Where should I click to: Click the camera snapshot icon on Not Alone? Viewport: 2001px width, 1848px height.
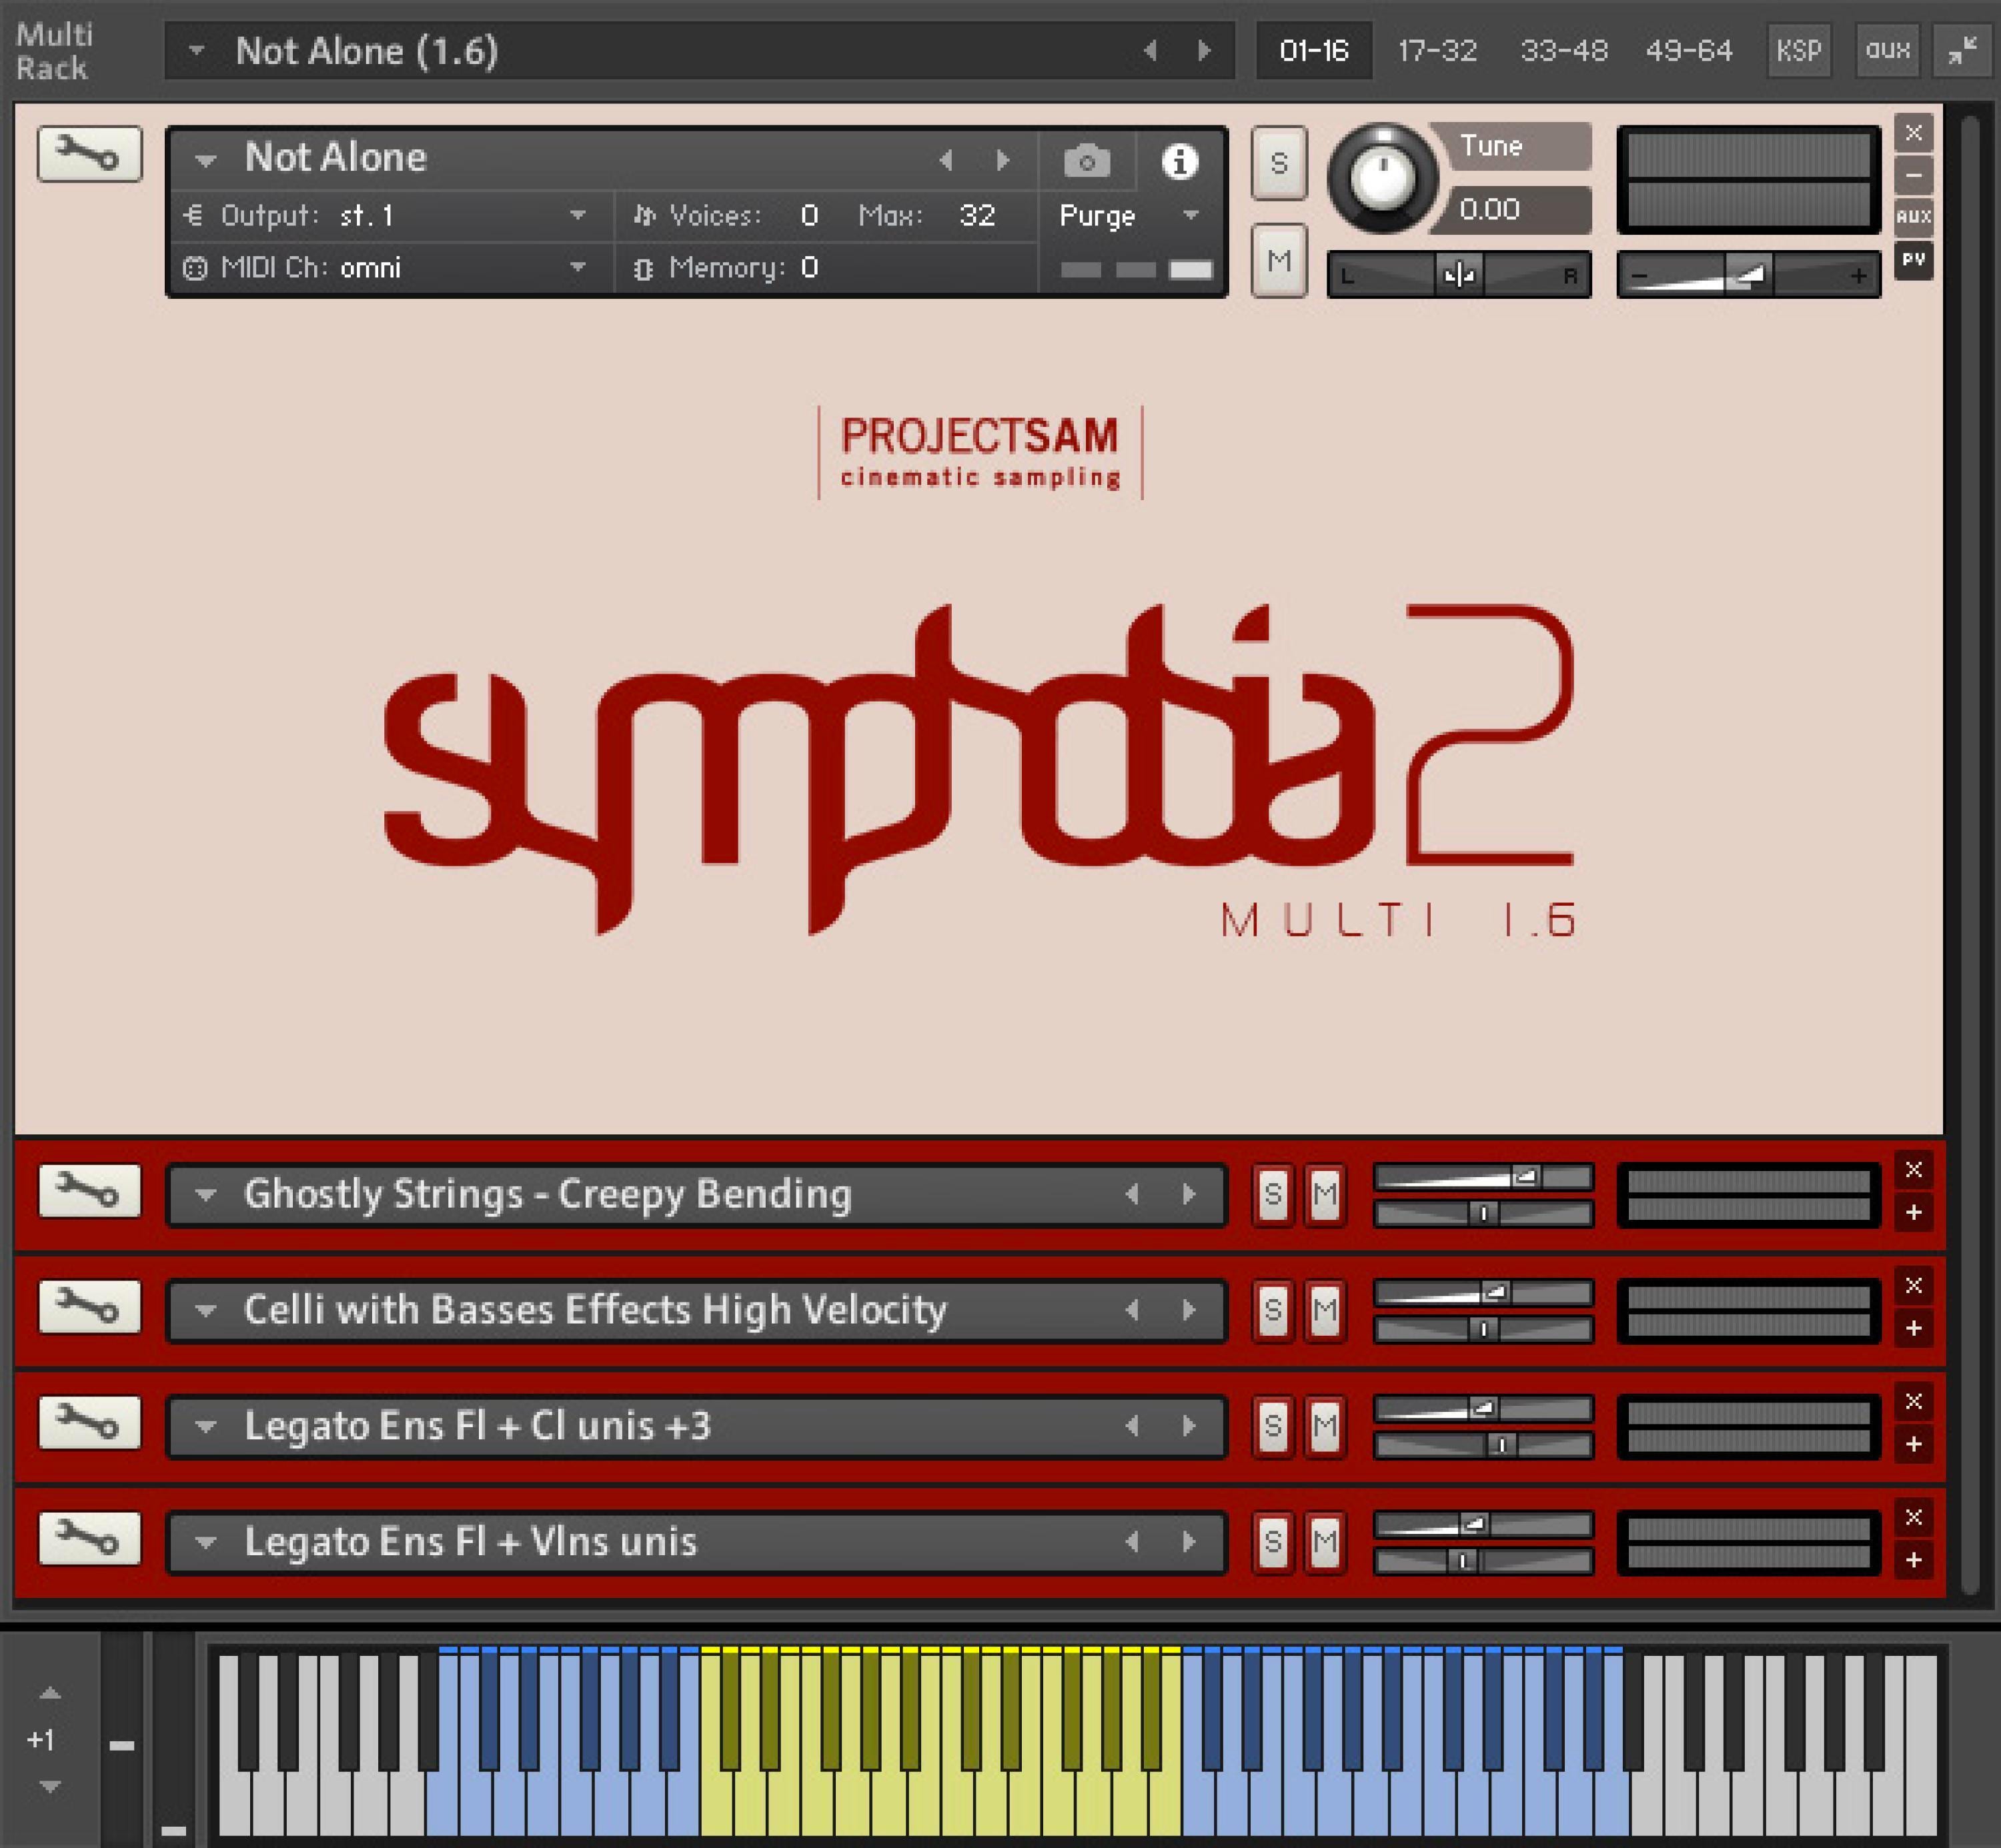pos(1087,160)
